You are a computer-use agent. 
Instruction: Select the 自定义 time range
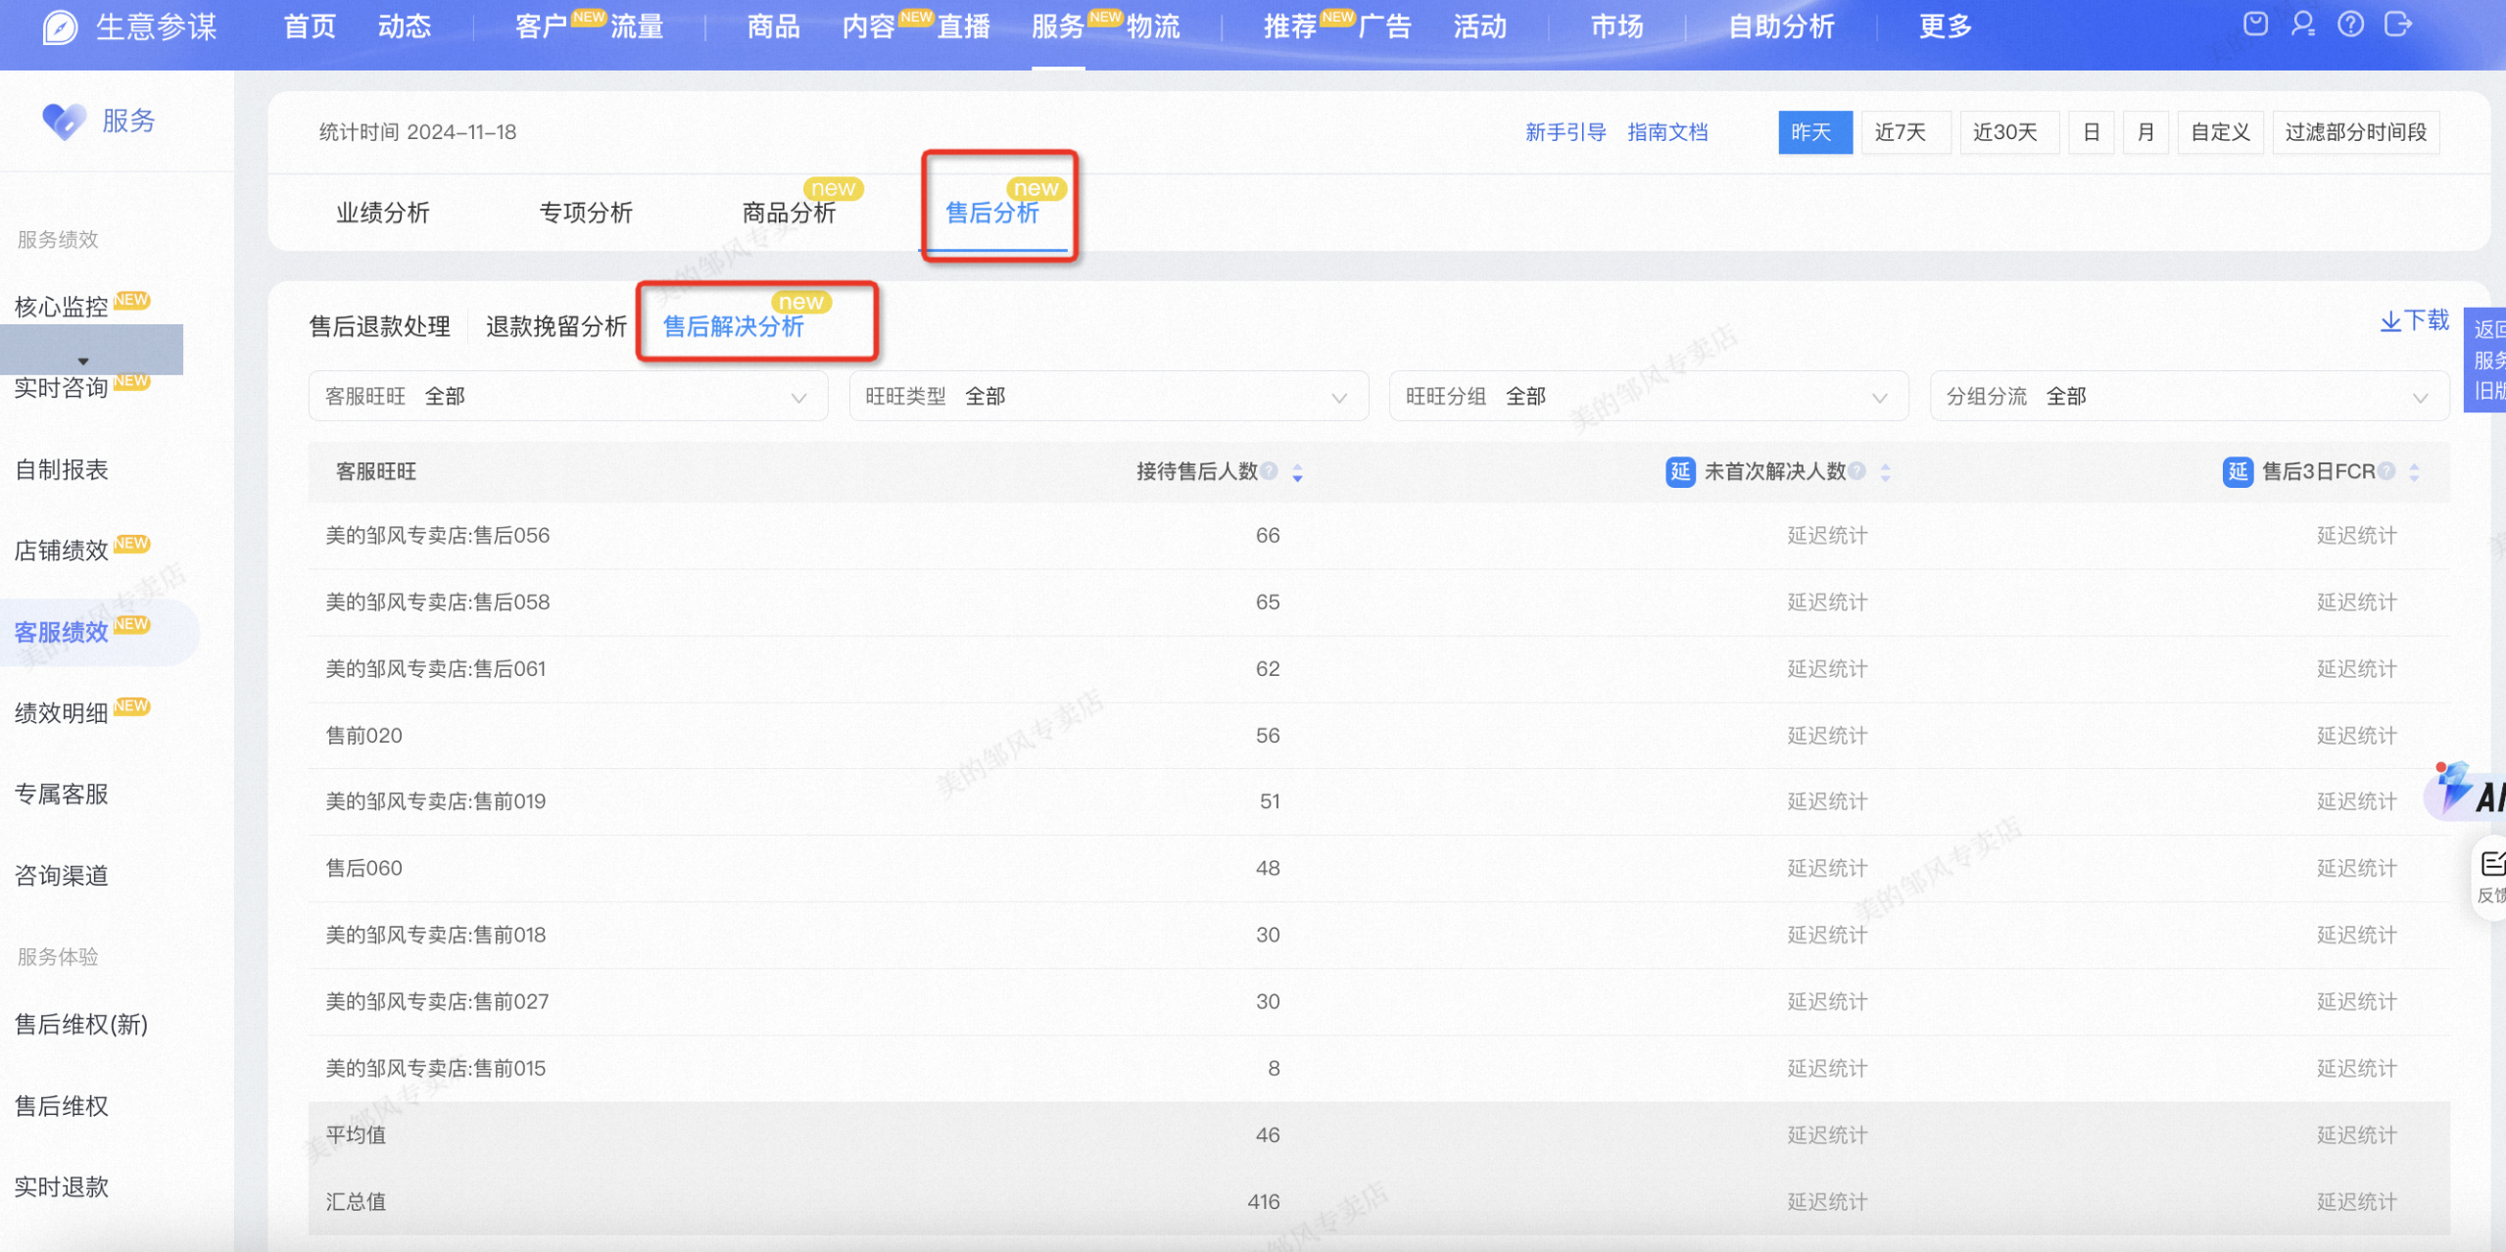(x=2220, y=132)
